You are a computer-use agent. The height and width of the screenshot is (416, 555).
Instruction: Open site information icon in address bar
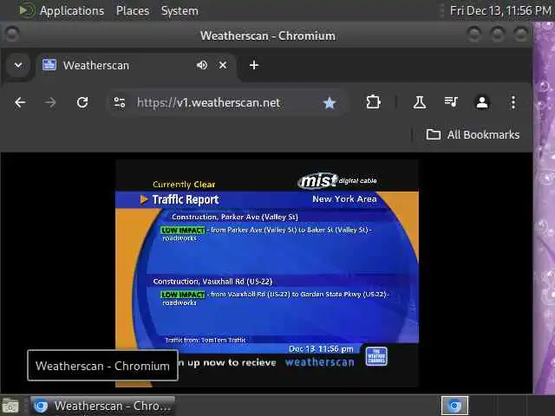tap(120, 103)
